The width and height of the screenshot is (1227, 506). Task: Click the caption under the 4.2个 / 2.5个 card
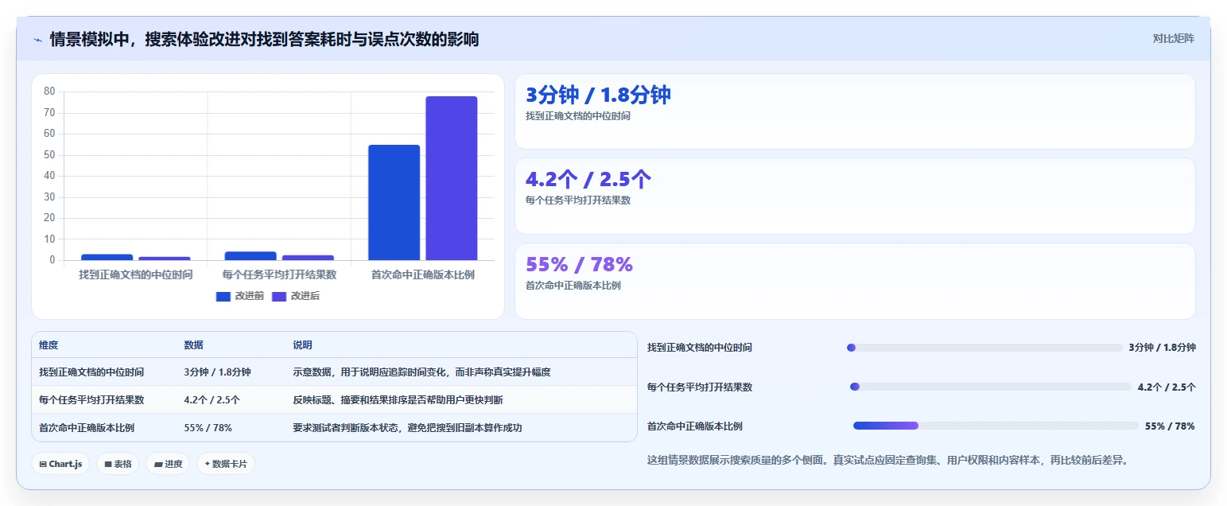(x=578, y=200)
